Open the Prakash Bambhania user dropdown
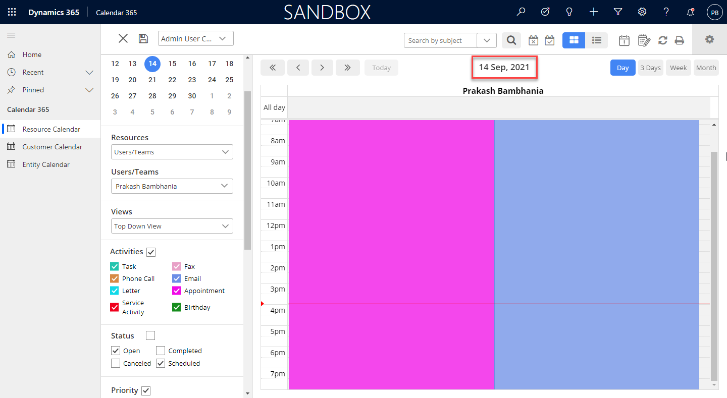The width and height of the screenshot is (727, 398). [172, 186]
